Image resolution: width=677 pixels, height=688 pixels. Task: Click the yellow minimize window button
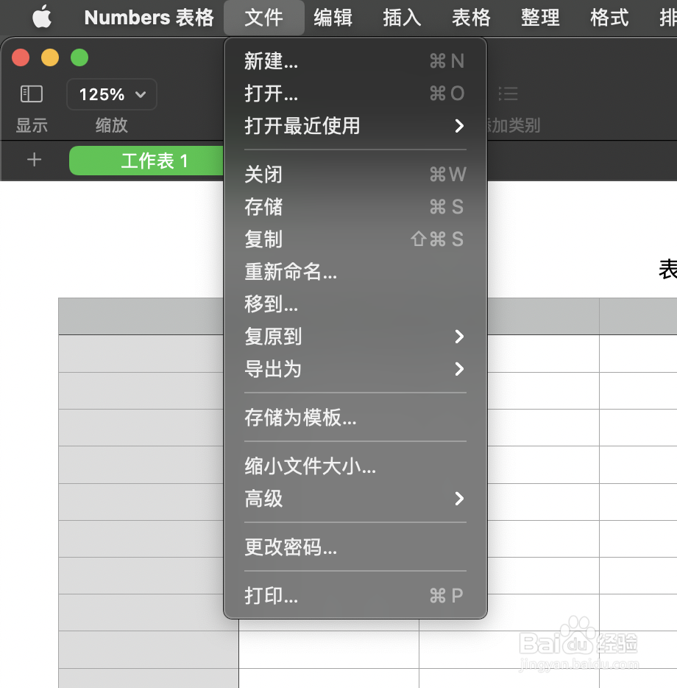click(x=50, y=57)
